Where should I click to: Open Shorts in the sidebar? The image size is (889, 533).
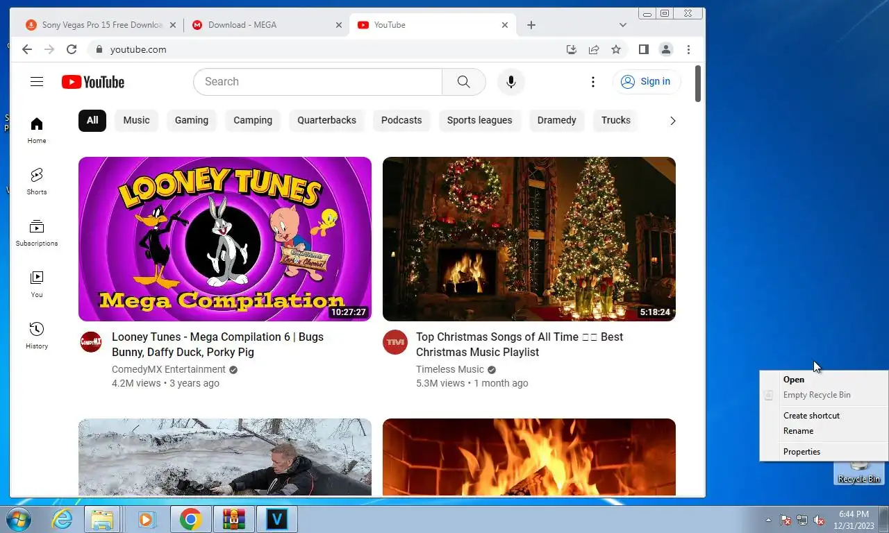(x=37, y=182)
